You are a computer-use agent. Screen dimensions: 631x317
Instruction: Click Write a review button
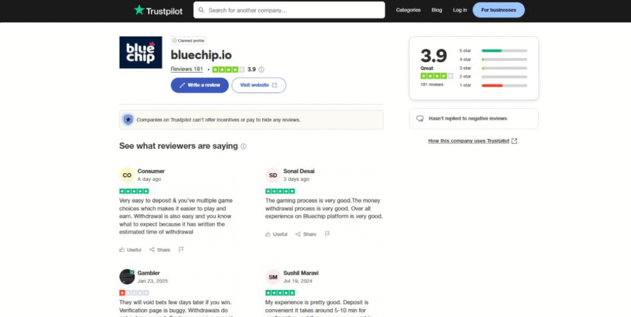(200, 85)
